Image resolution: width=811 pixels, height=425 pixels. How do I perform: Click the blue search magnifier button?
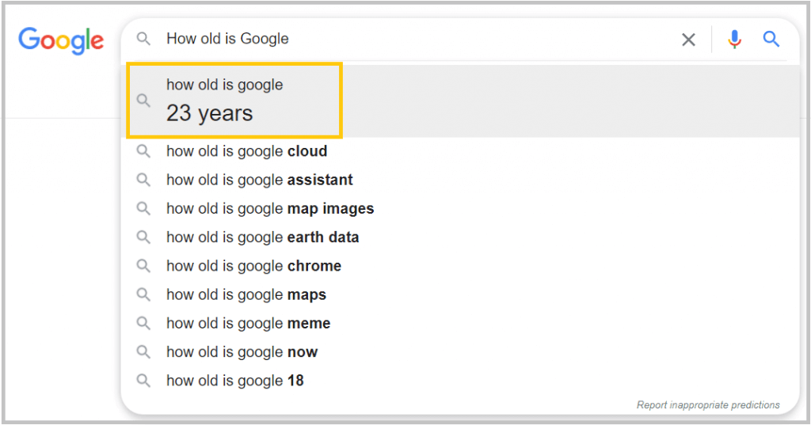pos(771,39)
